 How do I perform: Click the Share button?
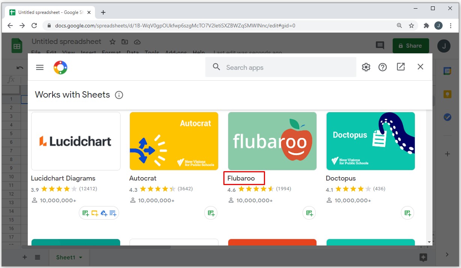coord(410,46)
